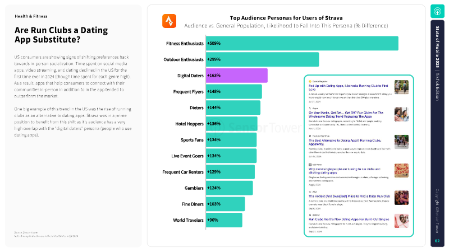Click the heart thumbnail beside the Glamour article
449x252 pixels.
401,220
